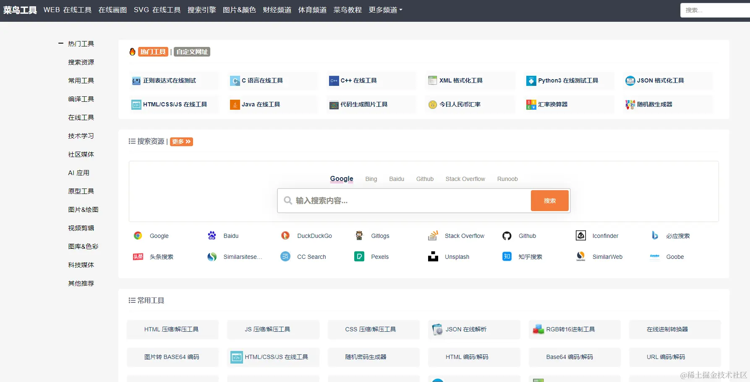750x382 pixels.
Task: Click the Stack Overflow icon
Action: coord(433,235)
